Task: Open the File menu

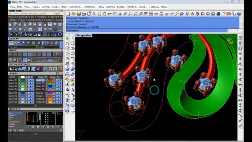Action: [12, 7]
